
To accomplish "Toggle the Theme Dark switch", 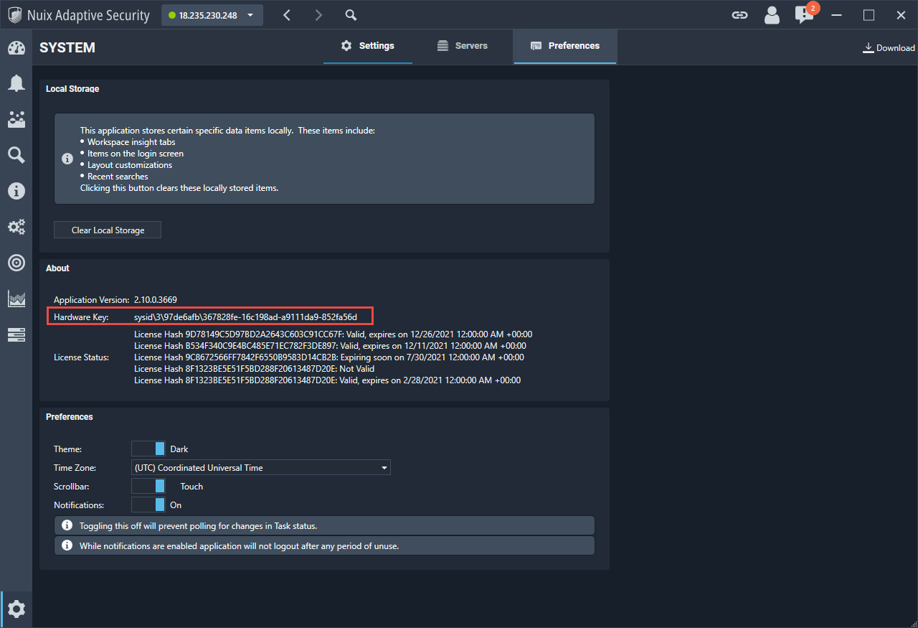I will 148,449.
